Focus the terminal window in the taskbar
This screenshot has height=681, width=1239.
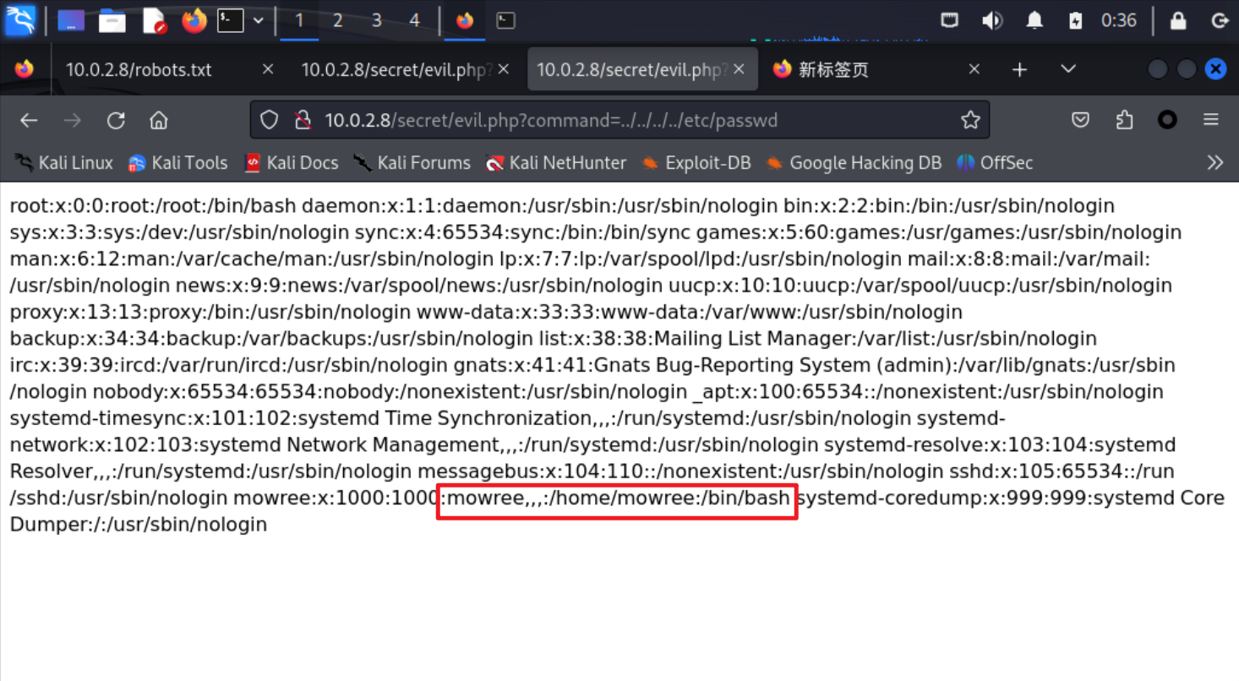(505, 20)
